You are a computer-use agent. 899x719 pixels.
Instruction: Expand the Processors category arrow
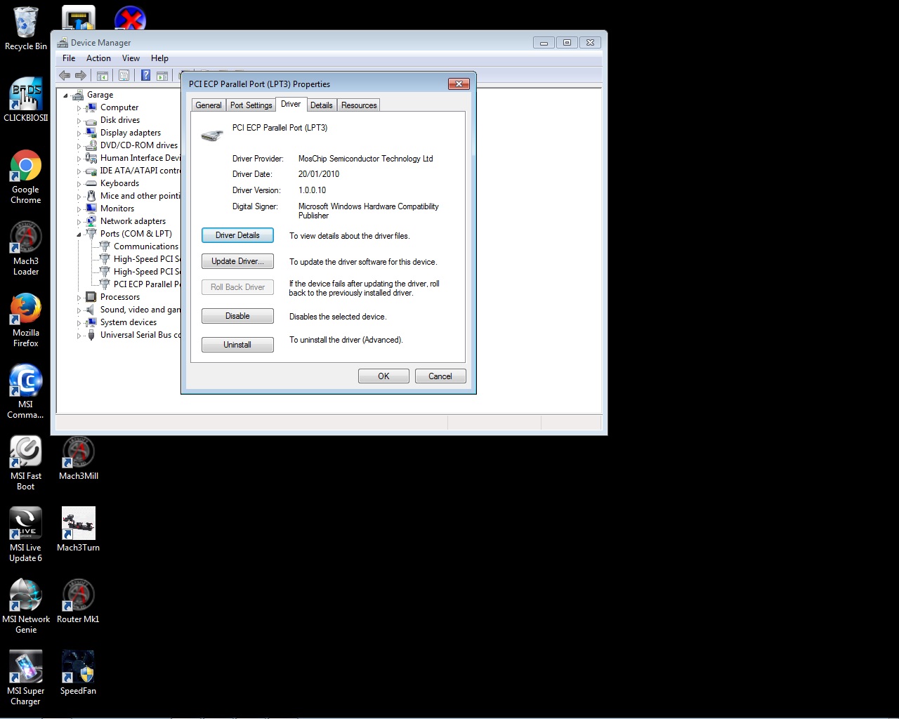79,298
